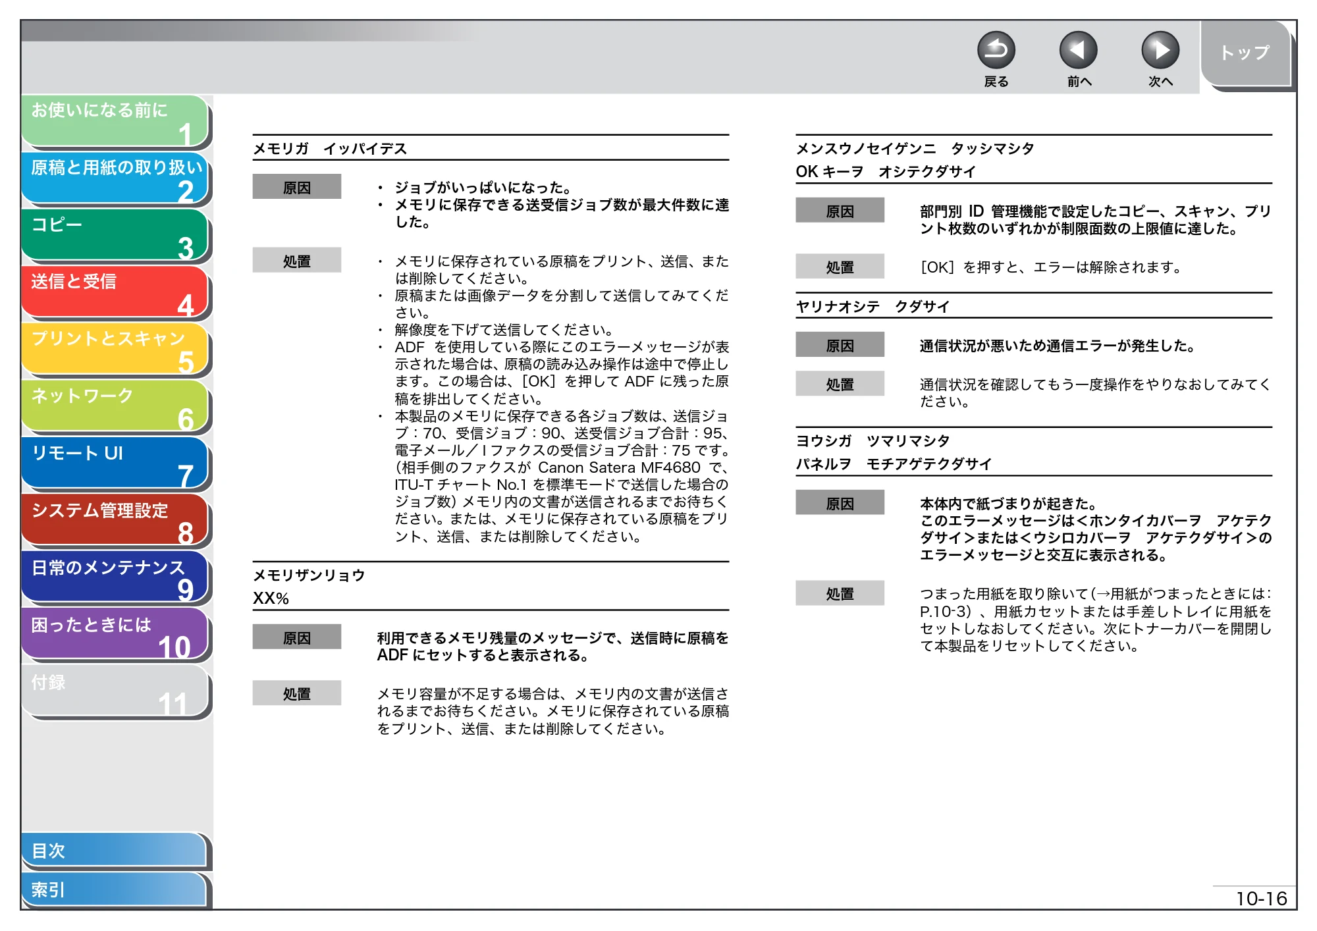Select chapter 2 原稿と用紙の取り扱い
Screen dimensions: 1317x931
115,178
